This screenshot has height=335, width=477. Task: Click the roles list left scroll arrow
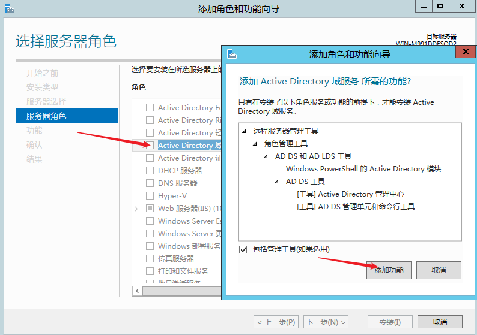pos(137,291)
